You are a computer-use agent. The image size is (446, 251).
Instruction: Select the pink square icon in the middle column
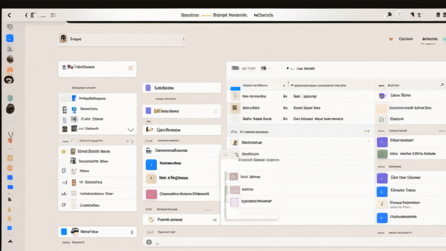click(151, 194)
